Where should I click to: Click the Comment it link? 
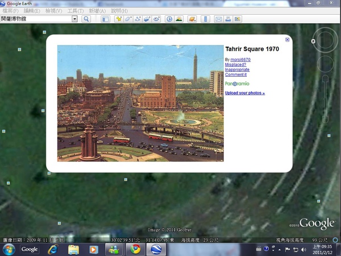(x=236, y=75)
